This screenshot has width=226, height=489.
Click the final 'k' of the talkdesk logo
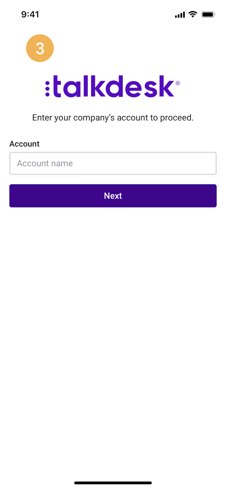(166, 86)
